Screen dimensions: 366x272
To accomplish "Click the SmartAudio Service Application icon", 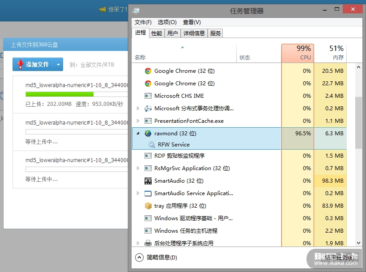I will 148,193.
